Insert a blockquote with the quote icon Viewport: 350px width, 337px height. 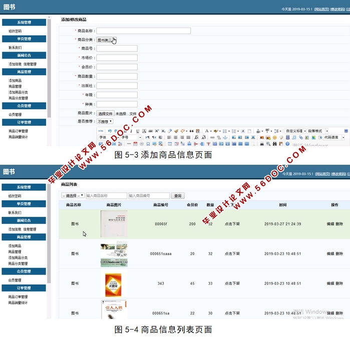(191, 131)
